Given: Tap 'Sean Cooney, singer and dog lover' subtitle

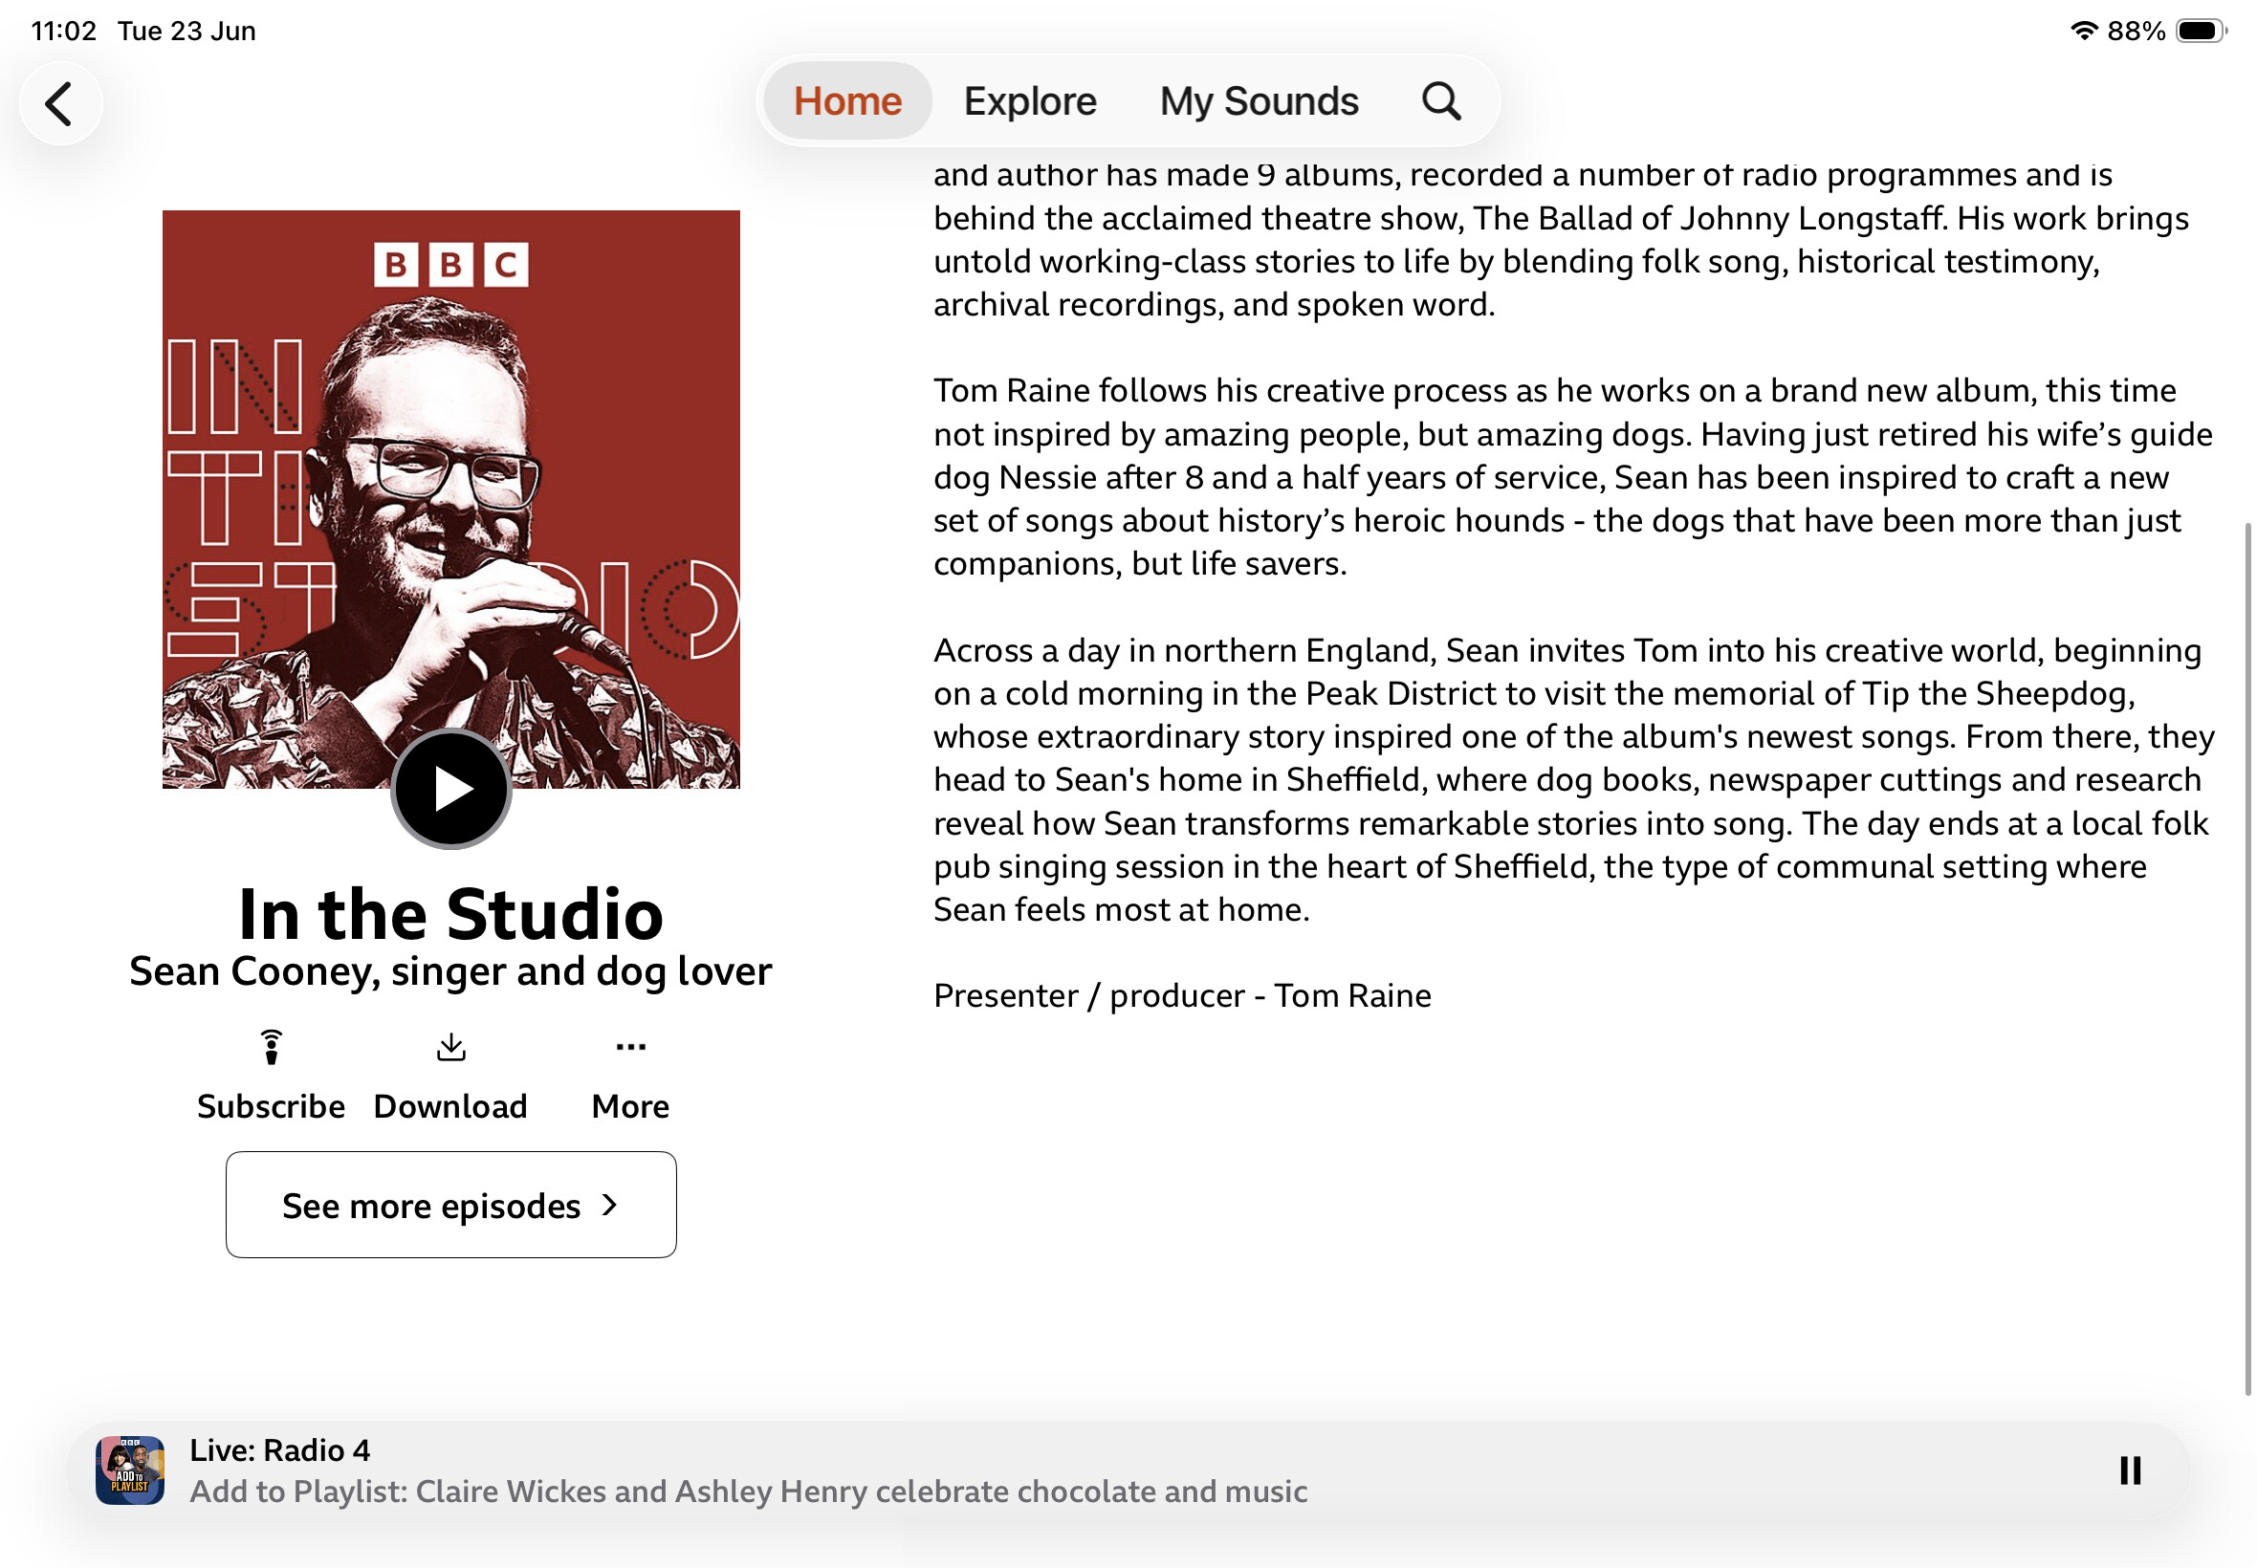Looking at the screenshot, I should [x=451, y=971].
